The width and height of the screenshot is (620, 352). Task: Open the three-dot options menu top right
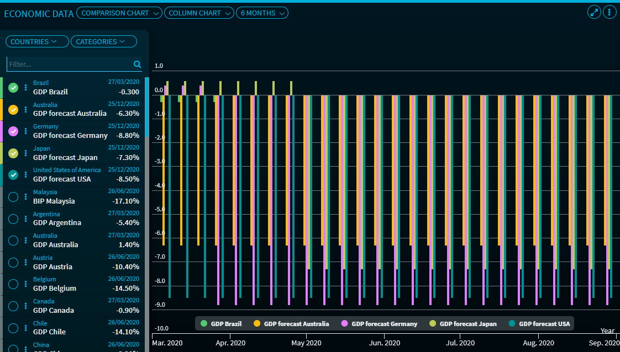610,12
